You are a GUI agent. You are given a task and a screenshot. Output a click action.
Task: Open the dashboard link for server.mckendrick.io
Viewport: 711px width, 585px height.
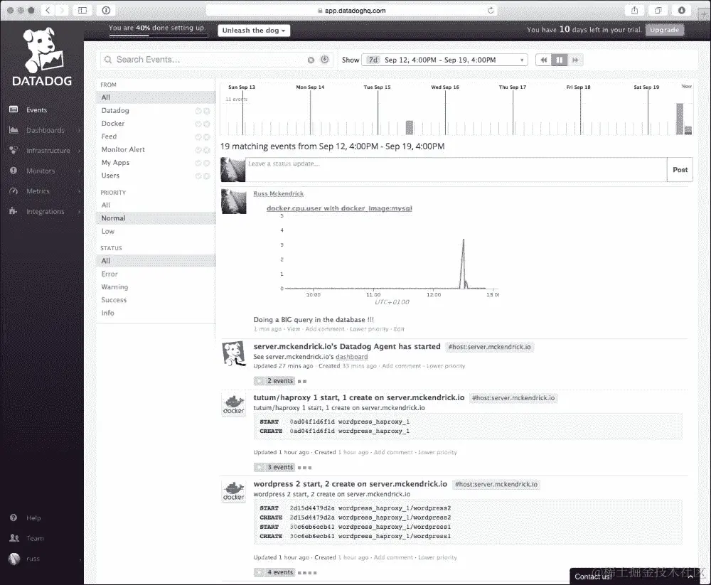point(351,357)
